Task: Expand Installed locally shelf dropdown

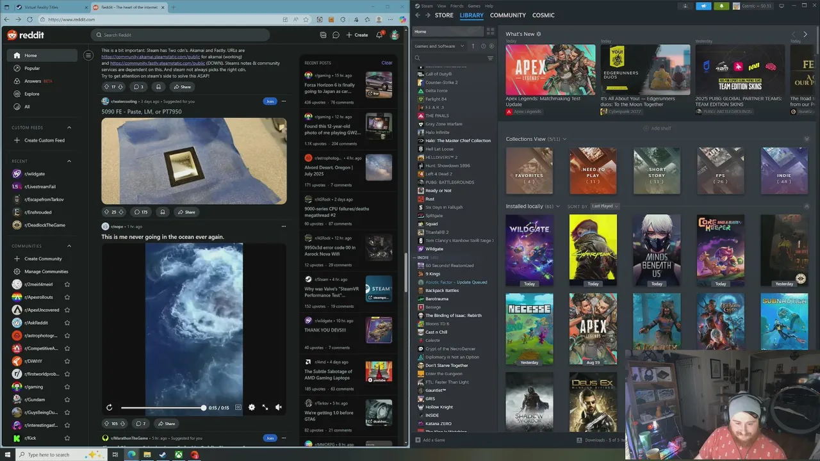Action: pos(558,206)
